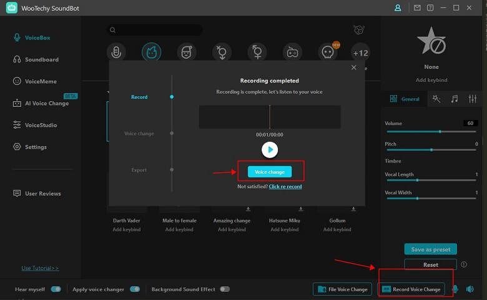Click the search field
The width and height of the screenshot is (487, 300).
point(155,30)
